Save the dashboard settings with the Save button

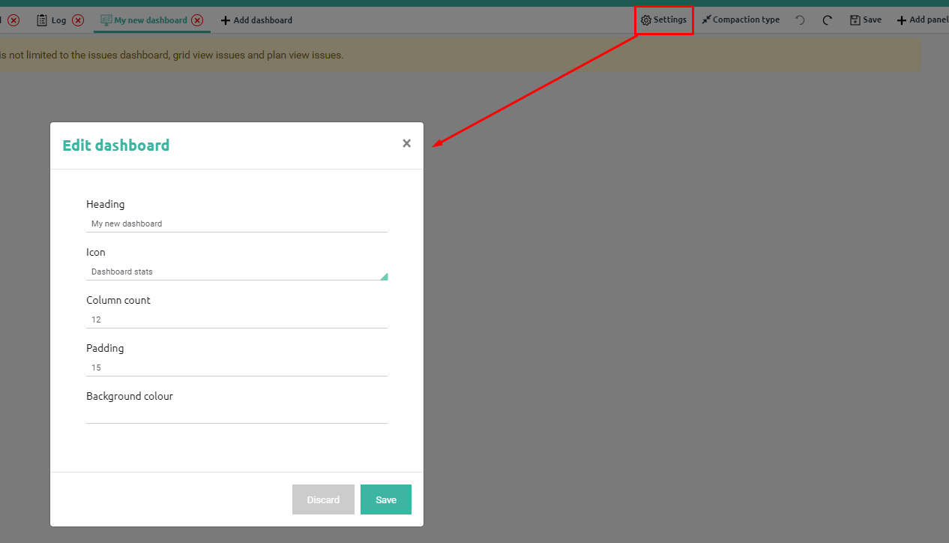point(385,499)
